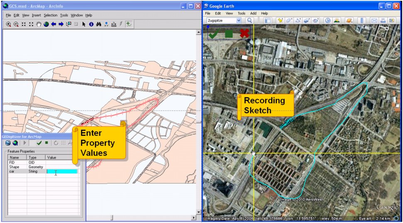Click the green checkmark in GEDigitizer toolbar
The image size is (403, 223).
[39, 143]
